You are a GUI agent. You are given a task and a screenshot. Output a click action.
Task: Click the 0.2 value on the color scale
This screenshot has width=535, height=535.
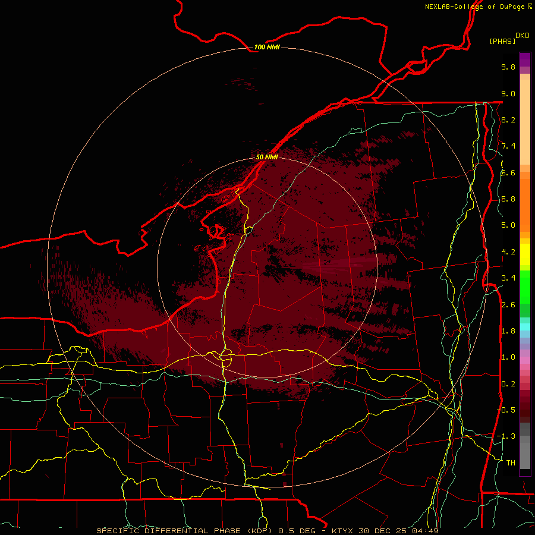[x=508, y=384]
